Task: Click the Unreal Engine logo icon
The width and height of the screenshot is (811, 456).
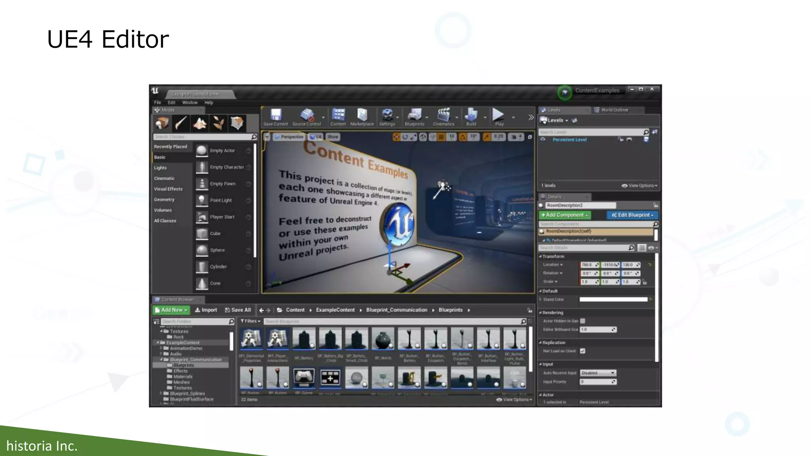Action: pos(155,91)
